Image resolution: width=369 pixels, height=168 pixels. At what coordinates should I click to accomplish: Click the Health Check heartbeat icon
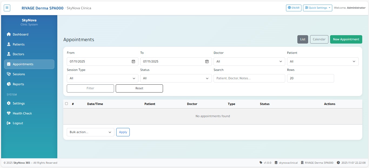coord(9,113)
